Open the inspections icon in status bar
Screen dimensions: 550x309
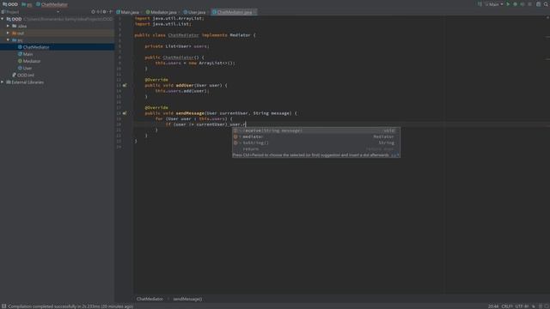point(541,306)
